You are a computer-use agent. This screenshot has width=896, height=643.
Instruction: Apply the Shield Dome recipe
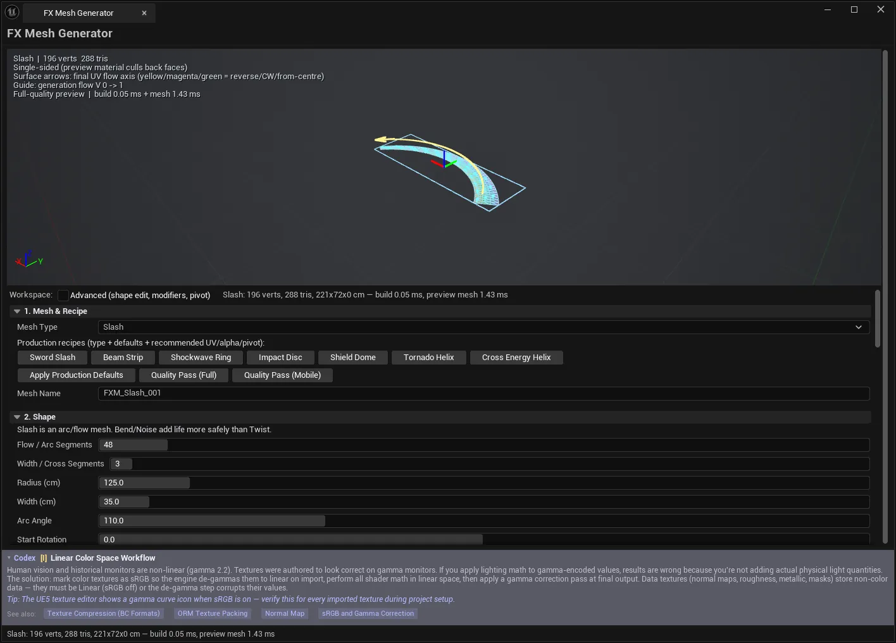pyautogui.click(x=353, y=358)
